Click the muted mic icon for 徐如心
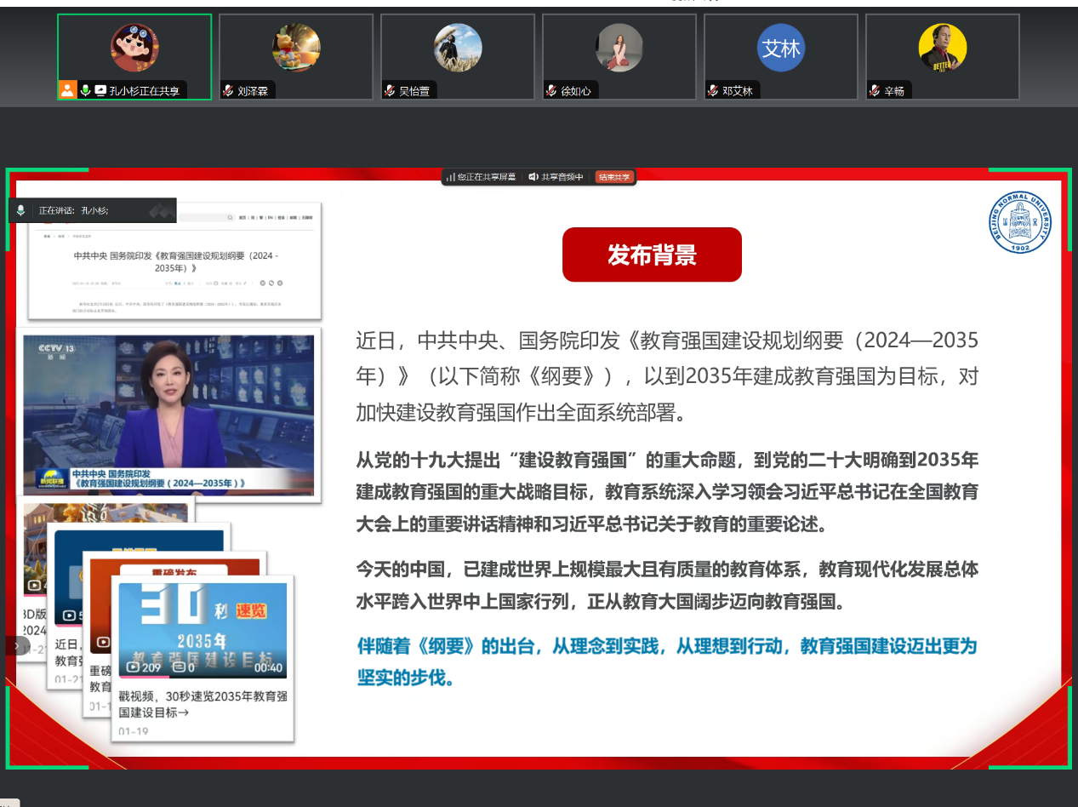Viewport: 1078px width, 807px height. click(551, 90)
